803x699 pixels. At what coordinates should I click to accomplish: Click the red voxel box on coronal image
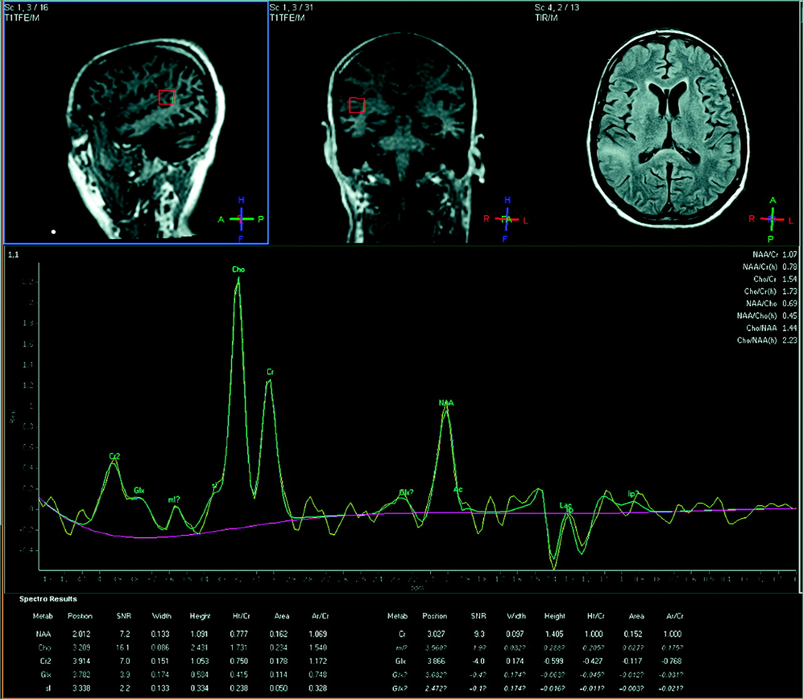click(357, 105)
